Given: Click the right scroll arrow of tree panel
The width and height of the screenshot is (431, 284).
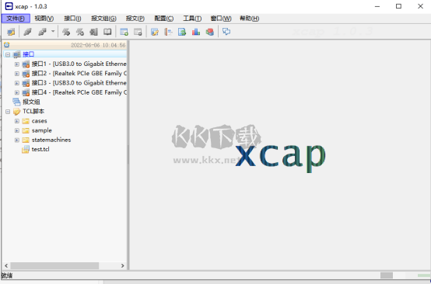Looking at the screenshot, I should tap(123, 265).
